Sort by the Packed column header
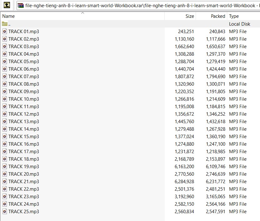Screen dimensions: 260x221 218,16
